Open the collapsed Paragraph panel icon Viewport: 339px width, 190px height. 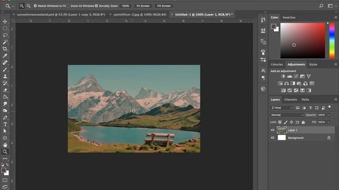[263, 78]
